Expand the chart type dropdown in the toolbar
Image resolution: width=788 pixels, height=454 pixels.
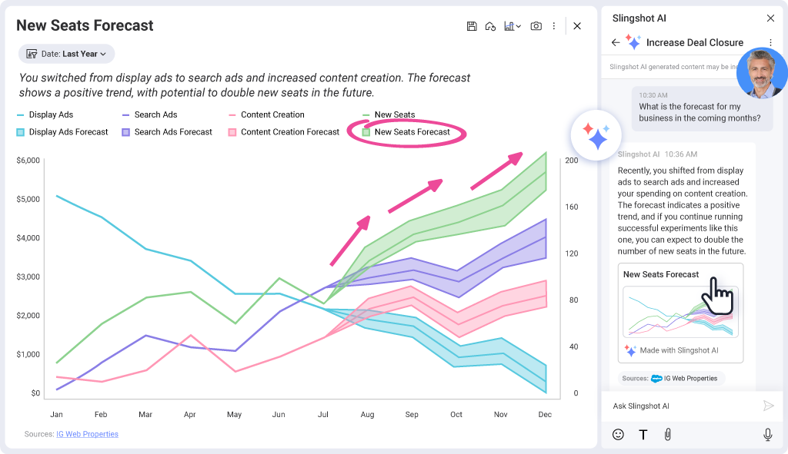(512, 25)
